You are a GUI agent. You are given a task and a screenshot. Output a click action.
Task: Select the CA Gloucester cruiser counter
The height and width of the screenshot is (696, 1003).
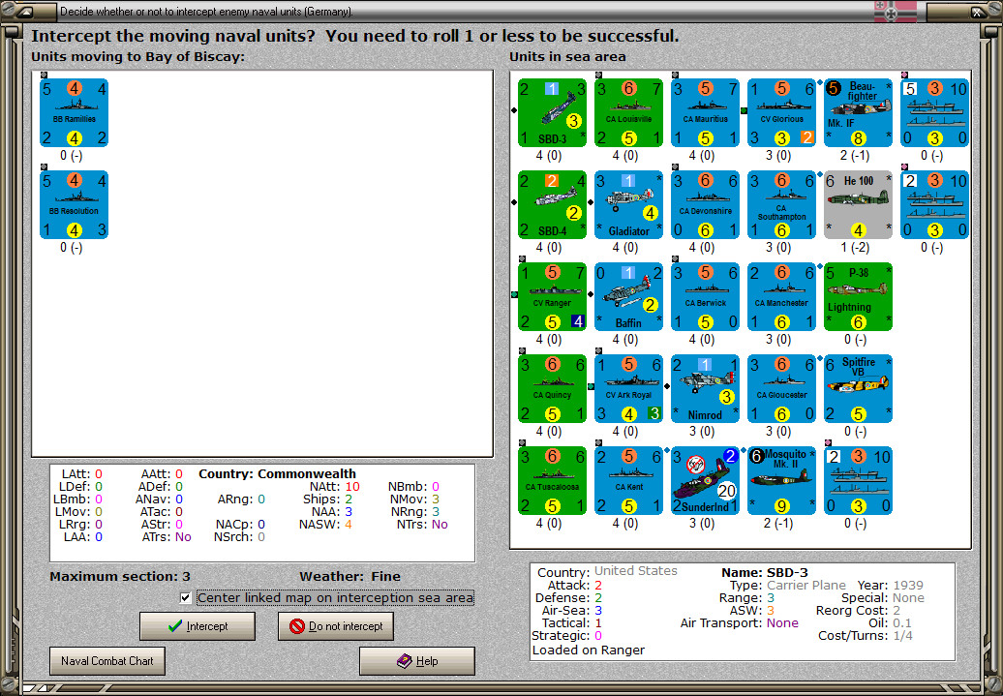(x=781, y=389)
